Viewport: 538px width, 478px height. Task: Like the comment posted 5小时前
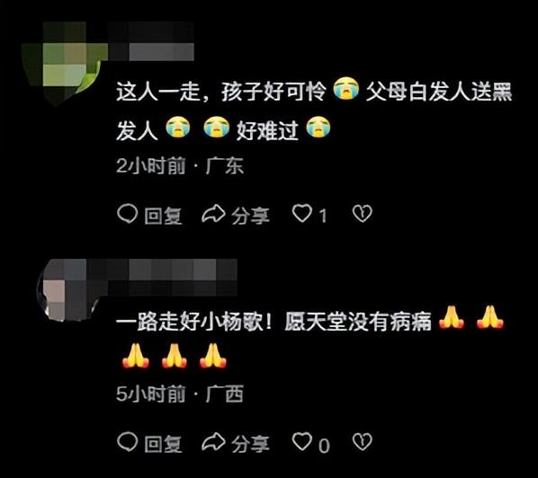tap(302, 441)
